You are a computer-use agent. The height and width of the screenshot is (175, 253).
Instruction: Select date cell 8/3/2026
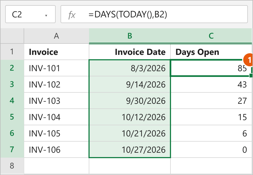click(x=130, y=68)
